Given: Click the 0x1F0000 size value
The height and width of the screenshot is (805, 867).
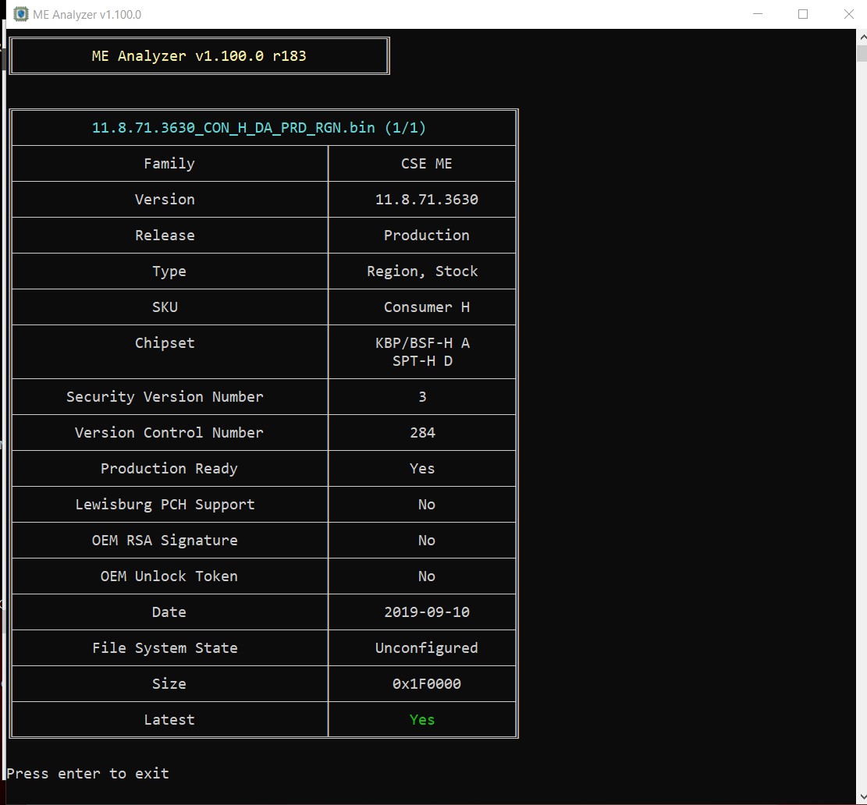Looking at the screenshot, I should click(x=426, y=684).
